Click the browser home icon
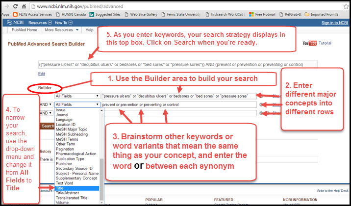Screen dimensions: 351x206 tap(24, 6)
